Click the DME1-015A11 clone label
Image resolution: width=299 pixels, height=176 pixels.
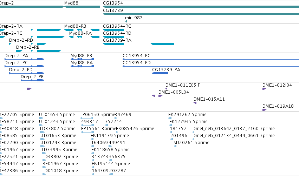click(x=209, y=99)
